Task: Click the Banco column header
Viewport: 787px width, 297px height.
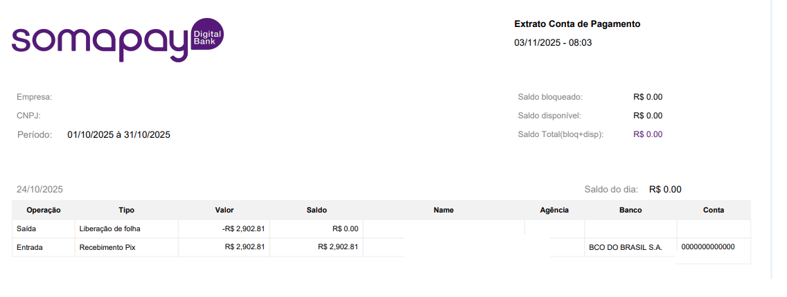Action: pyautogui.click(x=630, y=210)
